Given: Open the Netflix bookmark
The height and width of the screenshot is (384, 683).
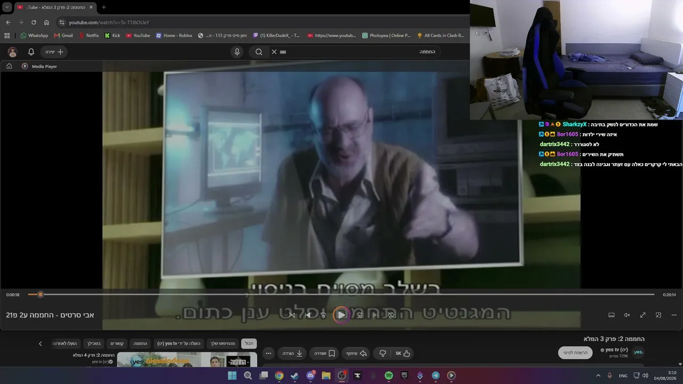Looking at the screenshot, I should pyautogui.click(x=89, y=36).
